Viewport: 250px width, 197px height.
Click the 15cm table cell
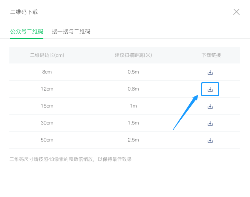(47, 106)
